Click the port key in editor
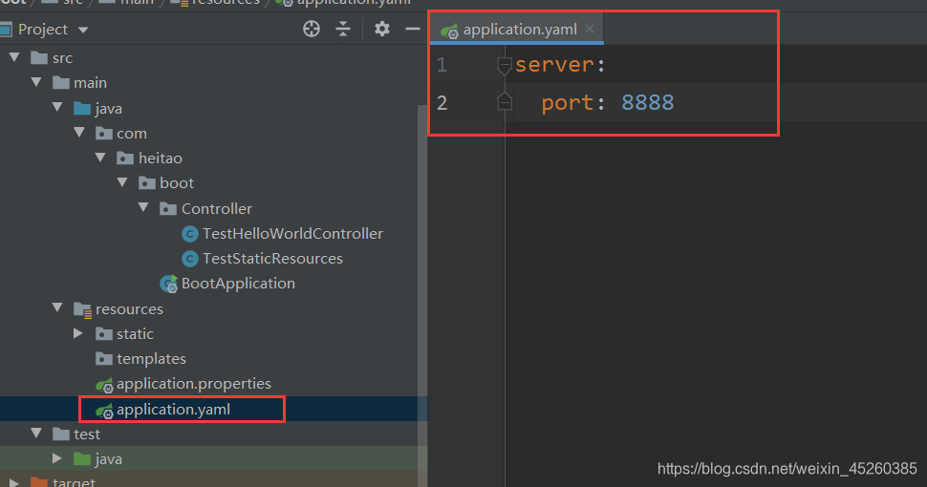This screenshot has width=927, height=487. [568, 103]
